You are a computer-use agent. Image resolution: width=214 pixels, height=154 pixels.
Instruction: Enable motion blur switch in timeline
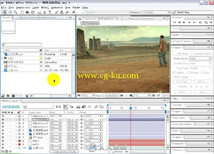click(x=89, y=107)
